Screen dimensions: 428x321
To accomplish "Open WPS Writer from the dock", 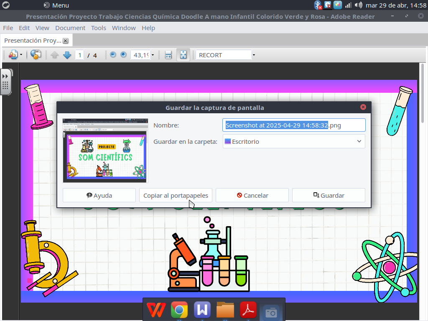I will click(x=202, y=310).
